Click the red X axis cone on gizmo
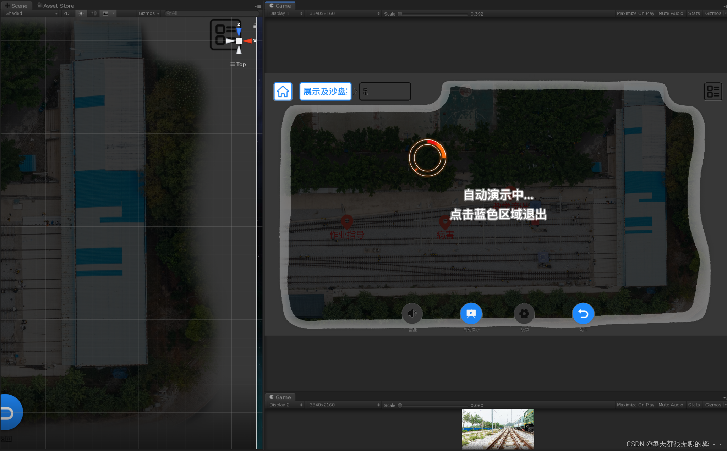Screen dimensions: 727x451 pyautogui.click(x=248, y=41)
